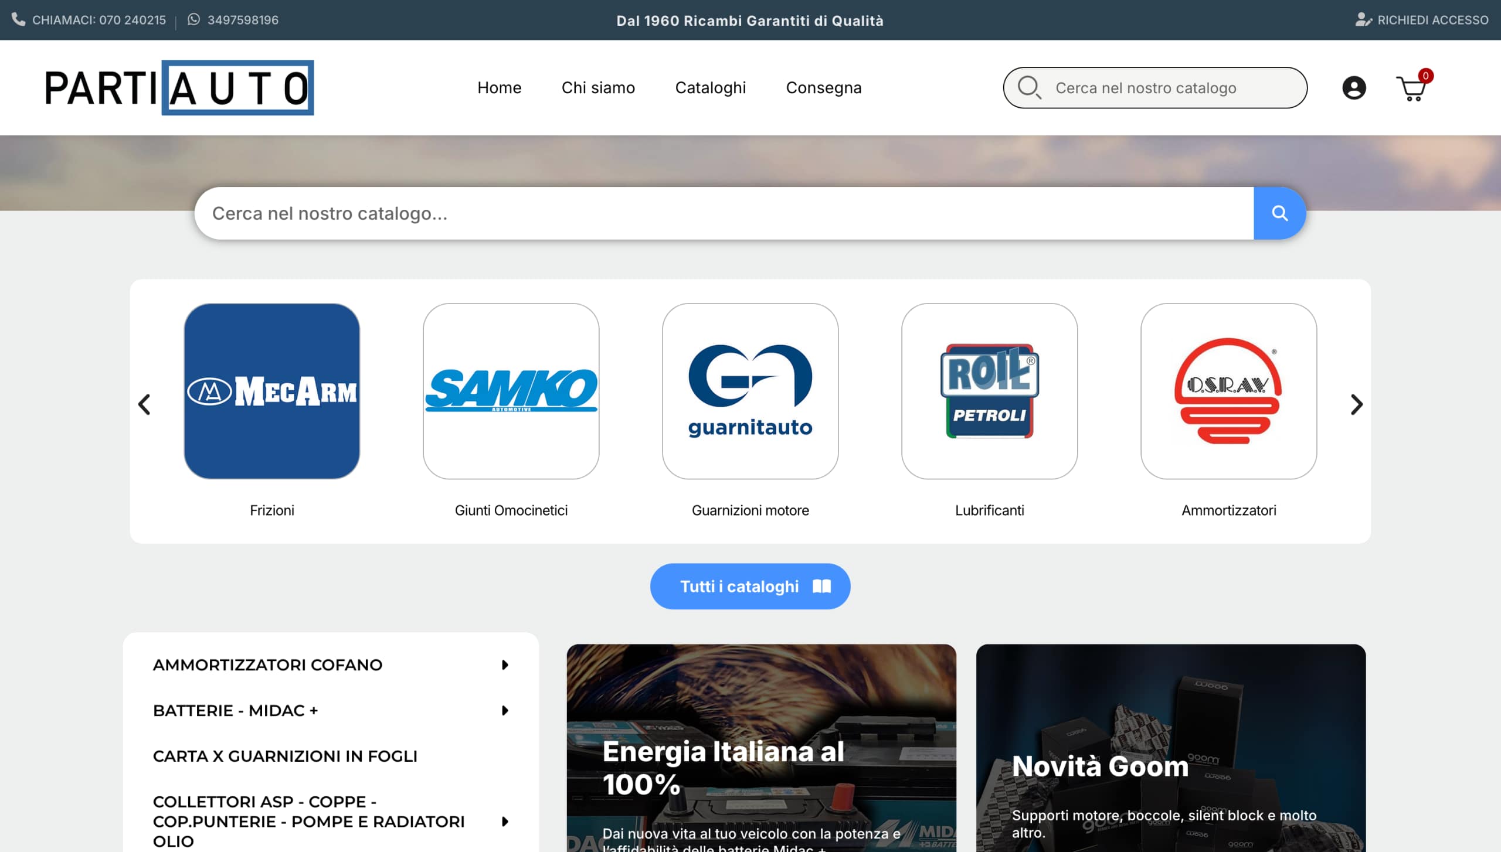Click the PartiAuto logo
Viewport: 1501px width, 852px height.
179,88
